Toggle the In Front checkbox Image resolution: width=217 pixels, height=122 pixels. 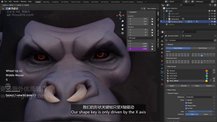(x=186, y=108)
